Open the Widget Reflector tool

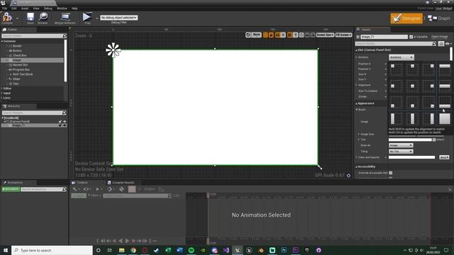coord(65,18)
